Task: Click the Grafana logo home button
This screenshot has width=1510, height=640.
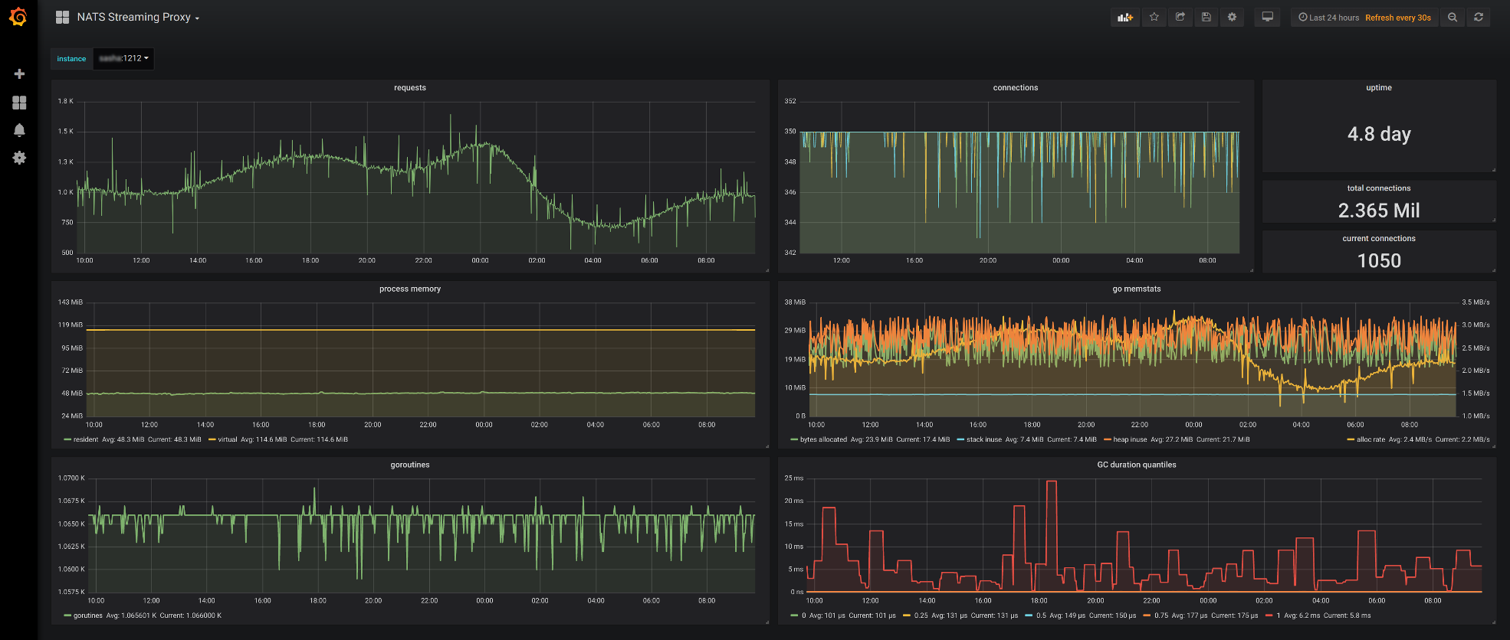Action: 18,17
